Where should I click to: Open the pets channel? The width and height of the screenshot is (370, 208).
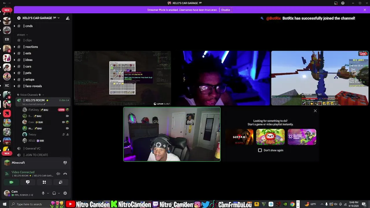[x=43, y=73]
